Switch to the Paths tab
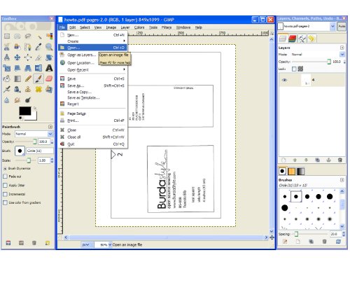The height and width of the screenshot is (283, 350). pos(302,39)
